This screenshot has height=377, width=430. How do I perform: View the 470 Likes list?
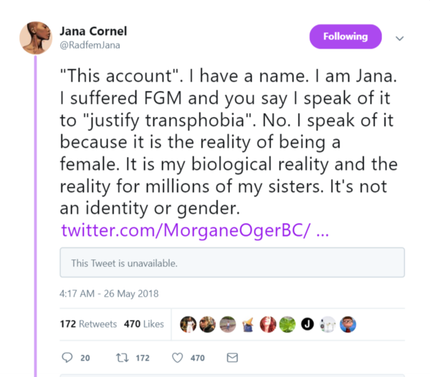tap(144, 324)
